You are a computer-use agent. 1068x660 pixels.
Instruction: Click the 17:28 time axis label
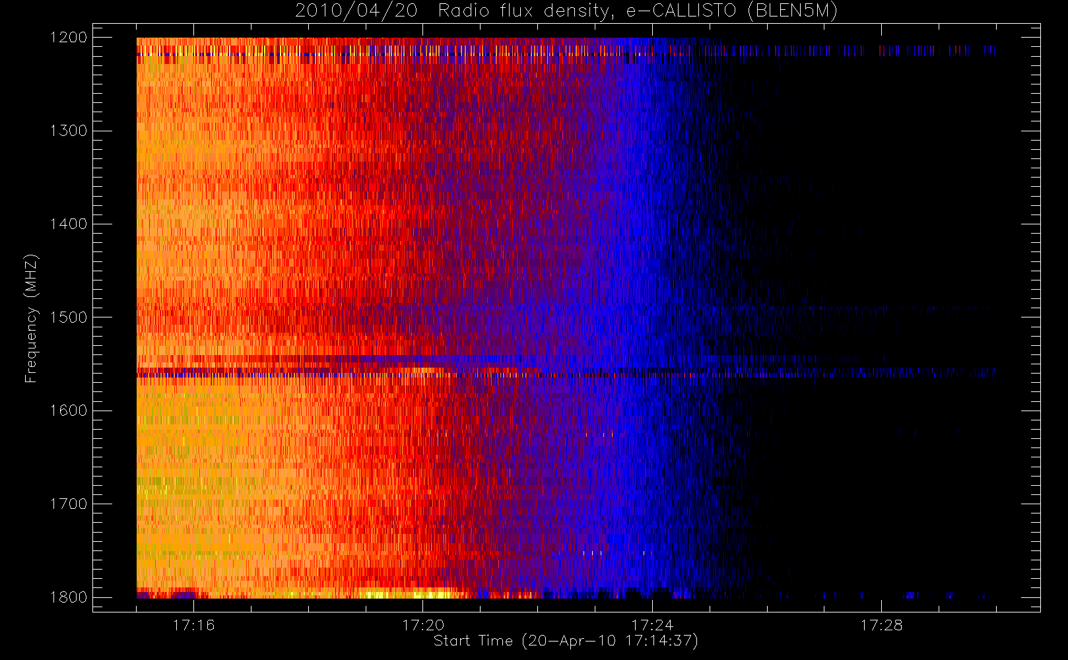pyautogui.click(x=881, y=625)
